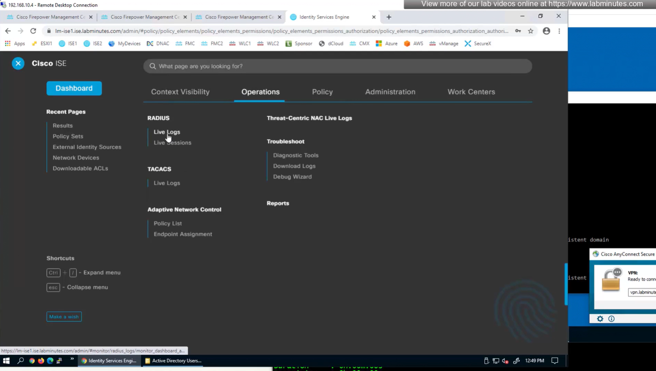The image size is (656, 371).
Task: Click the page search field
Action: [337, 66]
